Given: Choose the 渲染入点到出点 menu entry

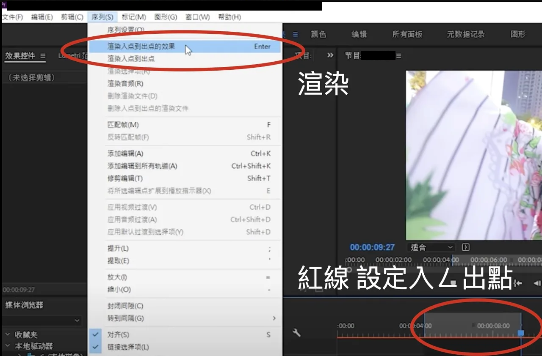Looking at the screenshot, I should pyautogui.click(x=185, y=59).
